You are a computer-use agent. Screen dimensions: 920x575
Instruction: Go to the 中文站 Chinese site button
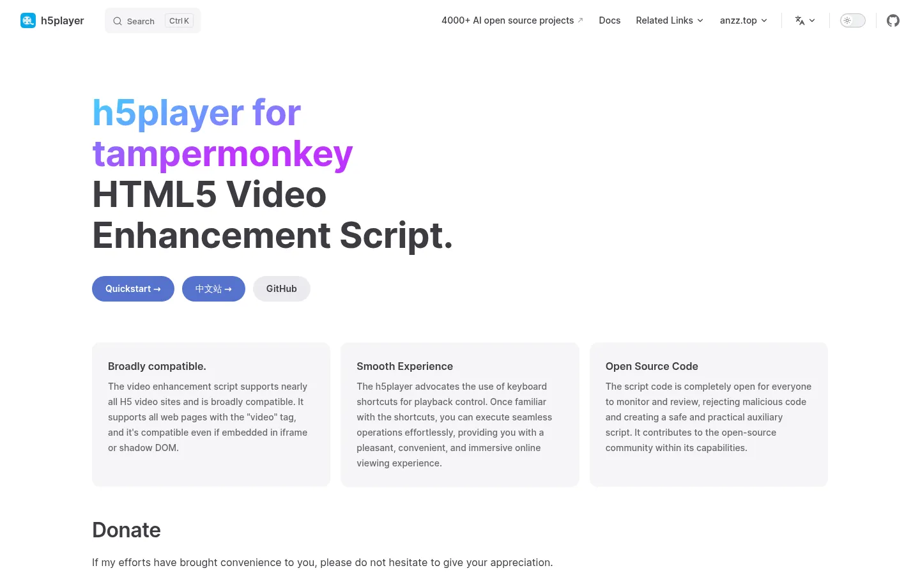[213, 289]
